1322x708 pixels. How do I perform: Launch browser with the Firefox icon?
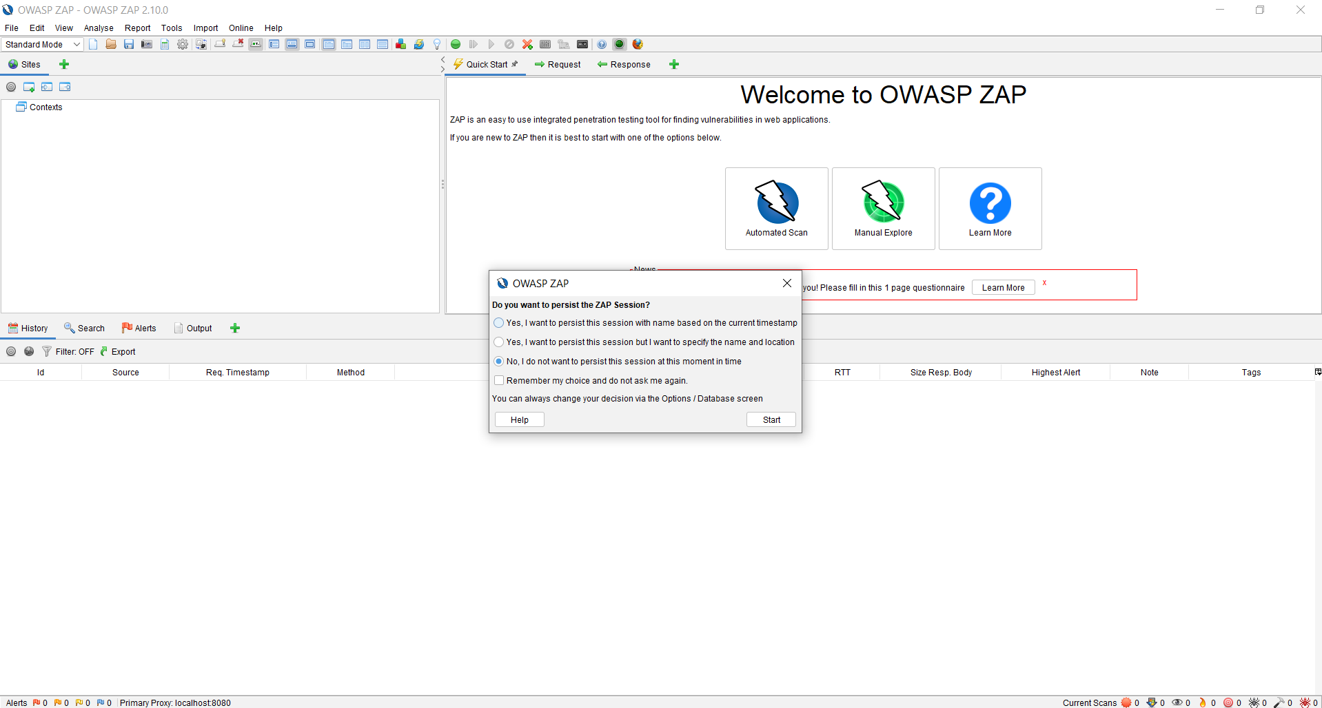click(x=638, y=44)
